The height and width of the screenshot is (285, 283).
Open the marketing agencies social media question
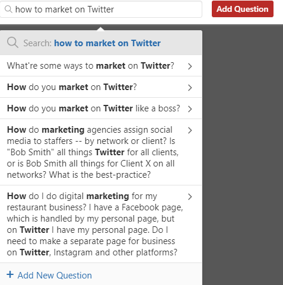(x=101, y=152)
